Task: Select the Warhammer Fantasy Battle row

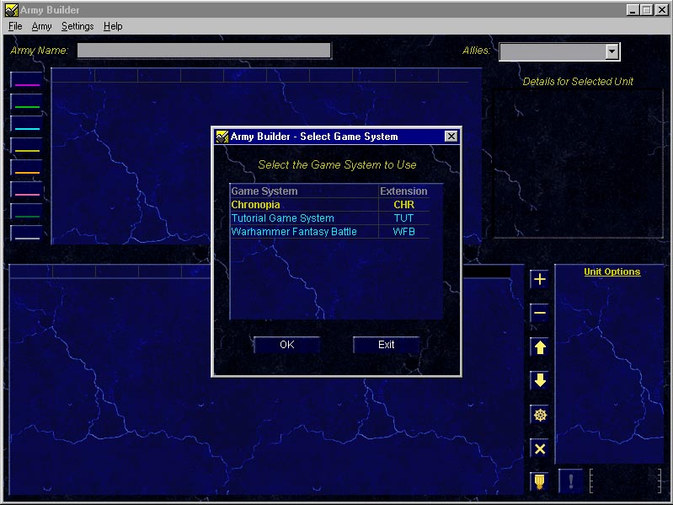Action: (x=330, y=232)
